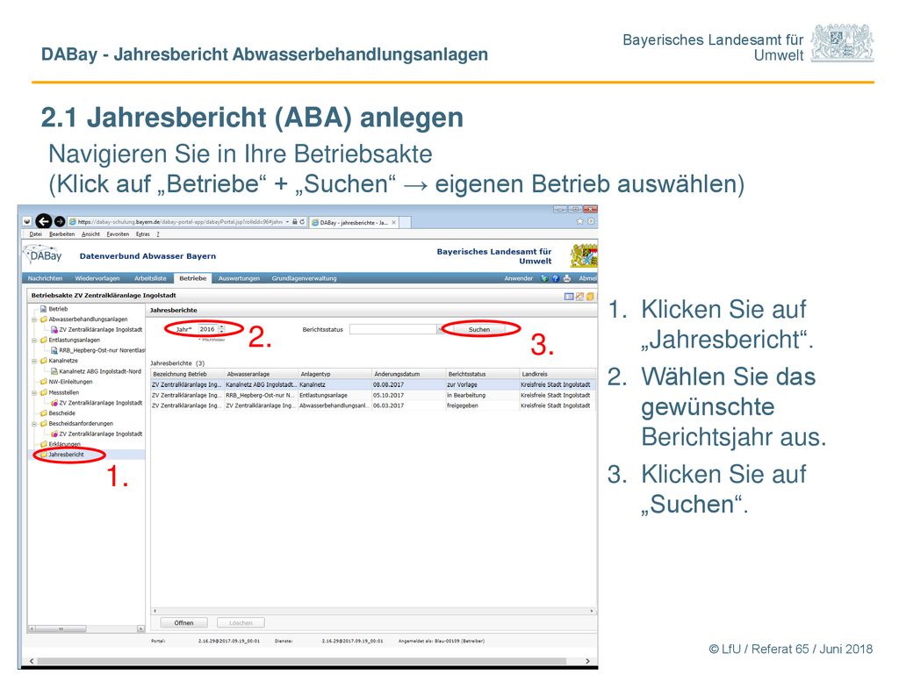Image resolution: width=899 pixels, height=674 pixels.
Task: Click the page icon left of the URL
Action: (72, 222)
